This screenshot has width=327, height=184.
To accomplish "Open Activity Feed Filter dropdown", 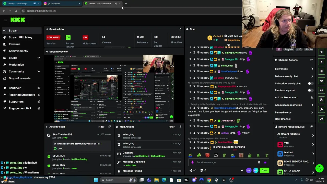I will [101, 127].
